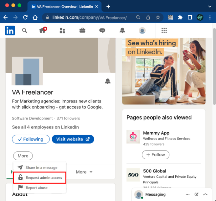The height and width of the screenshot is (201, 216).
Task: Open the Messaging speech bubble icon
Action: [x=102, y=30]
